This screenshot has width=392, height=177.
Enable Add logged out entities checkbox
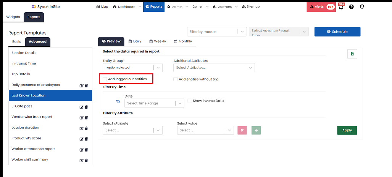tap(105, 79)
